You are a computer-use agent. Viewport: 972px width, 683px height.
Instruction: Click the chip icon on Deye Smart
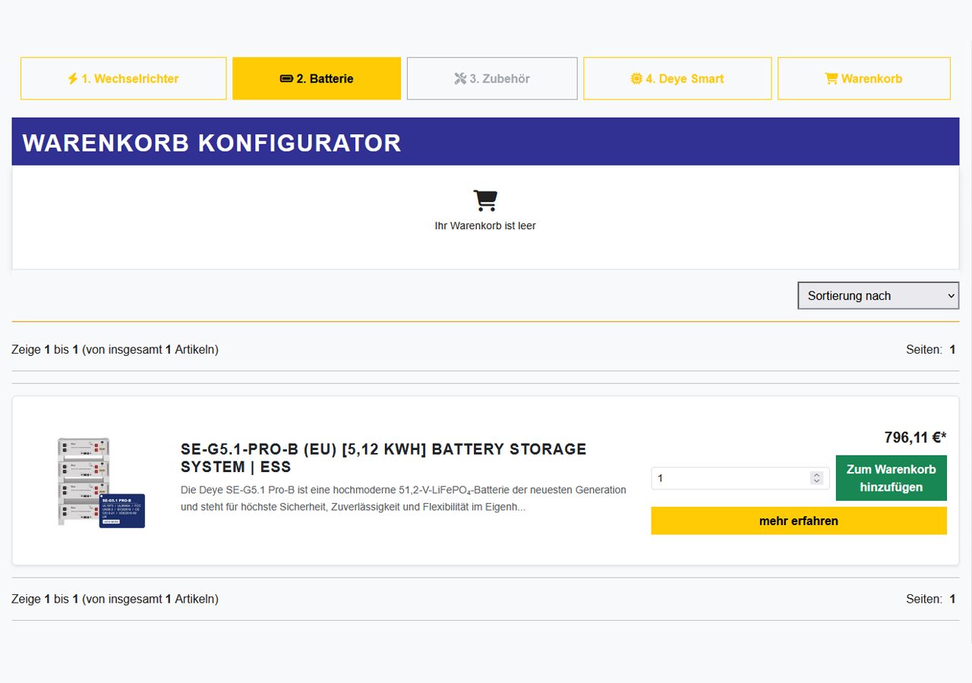pyautogui.click(x=636, y=78)
